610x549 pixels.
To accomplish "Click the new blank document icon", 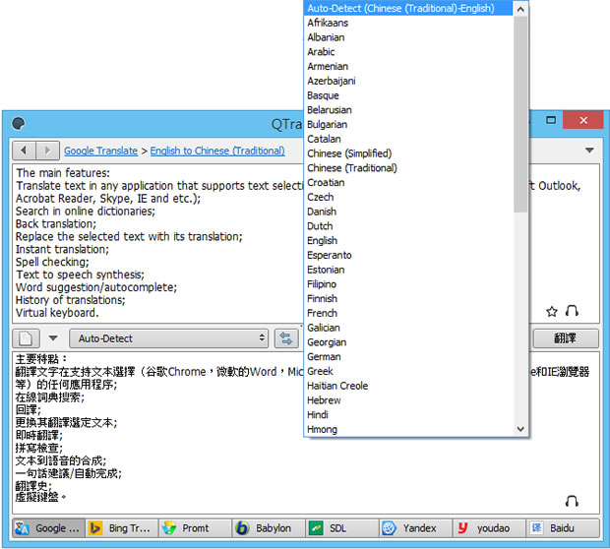I will [28, 338].
